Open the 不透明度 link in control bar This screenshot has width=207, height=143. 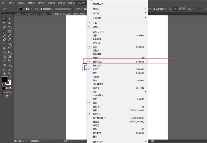click(78, 9)
